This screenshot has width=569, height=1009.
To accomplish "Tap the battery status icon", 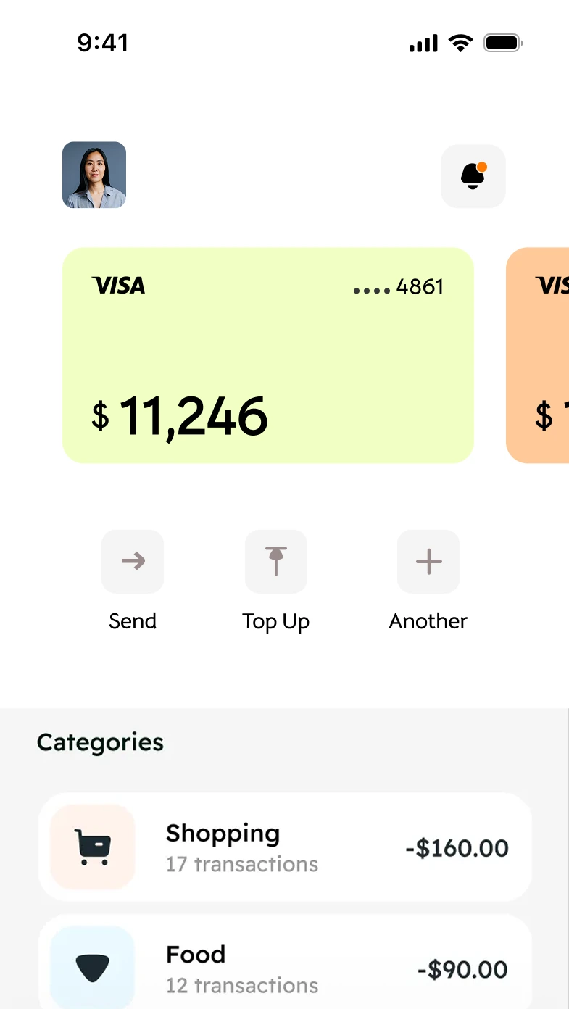I will 503,43.
